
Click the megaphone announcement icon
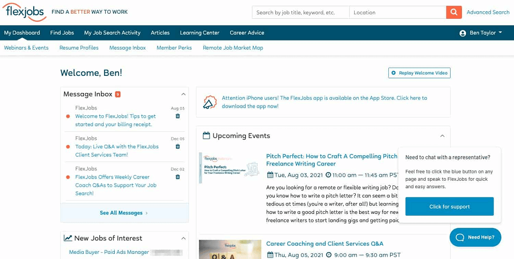210,102
